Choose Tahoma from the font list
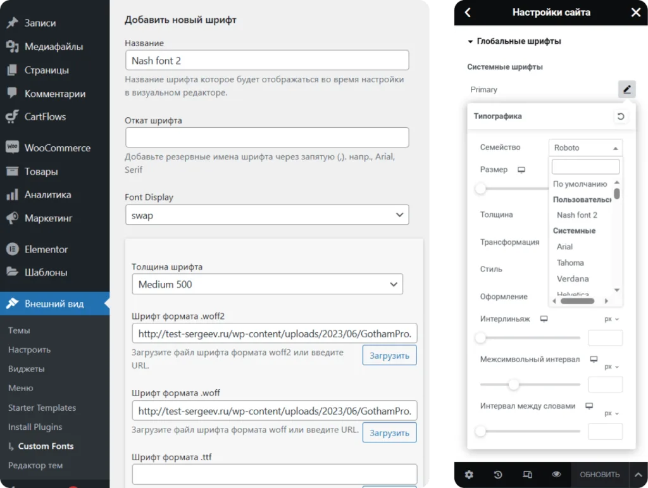Screen dimensions: 648x488 coord(570,263)
